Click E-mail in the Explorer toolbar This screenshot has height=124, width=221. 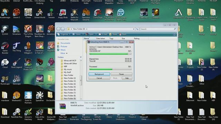103,34
